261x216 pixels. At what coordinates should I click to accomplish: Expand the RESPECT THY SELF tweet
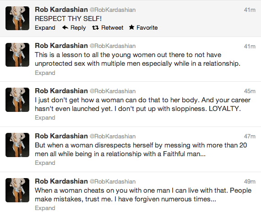(45, 28)
